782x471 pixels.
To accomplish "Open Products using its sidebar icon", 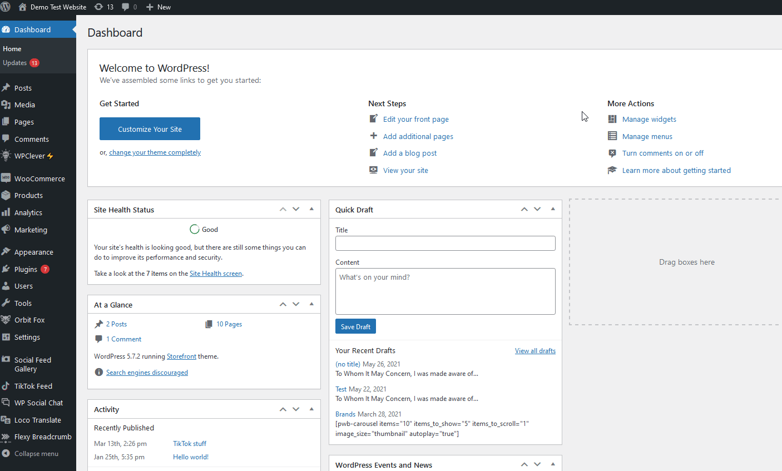I will tap(9, 195).
